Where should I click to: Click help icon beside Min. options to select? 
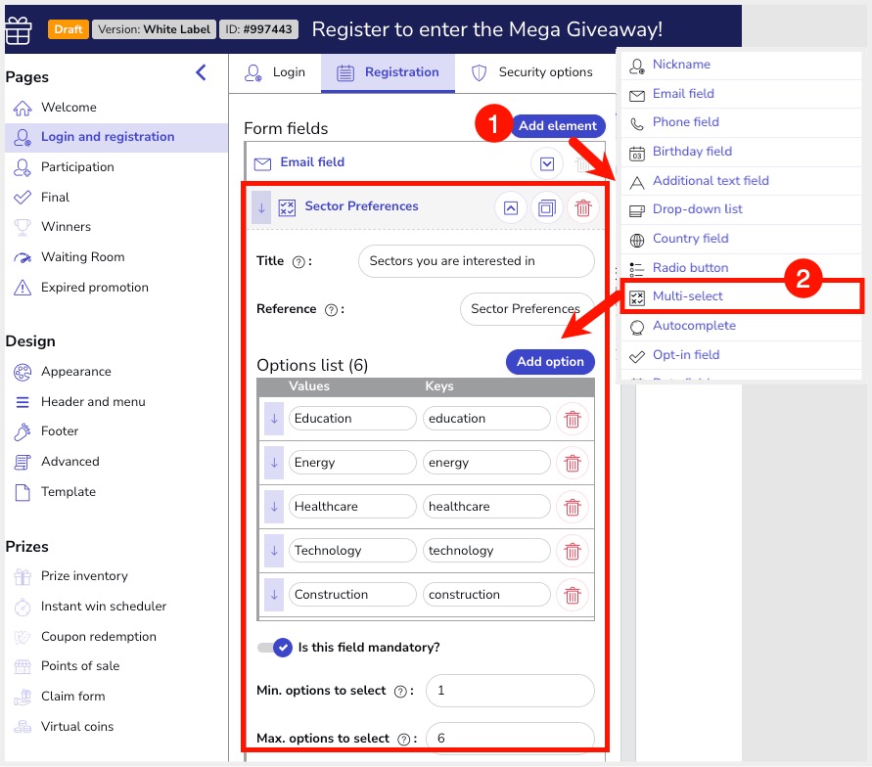[x=400, y=691]
